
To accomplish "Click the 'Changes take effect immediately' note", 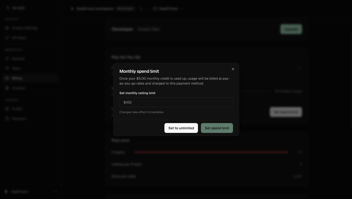I will click(x=142, y=112).
